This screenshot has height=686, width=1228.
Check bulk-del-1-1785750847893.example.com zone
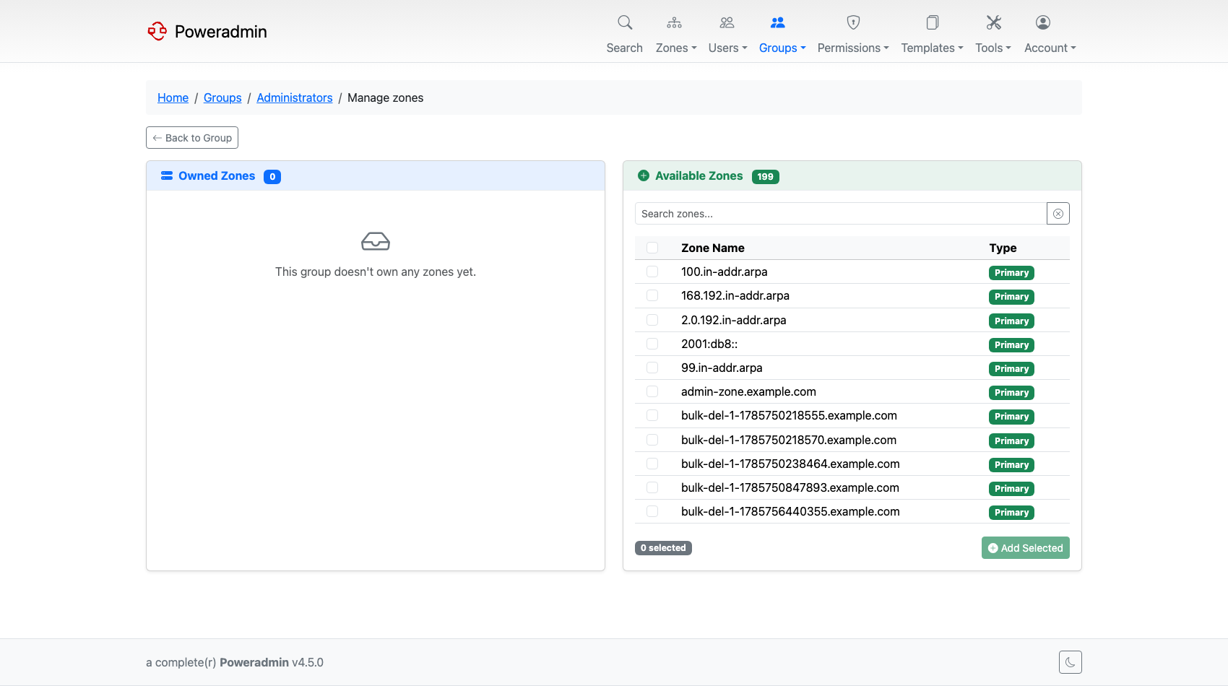click(652, 487)
